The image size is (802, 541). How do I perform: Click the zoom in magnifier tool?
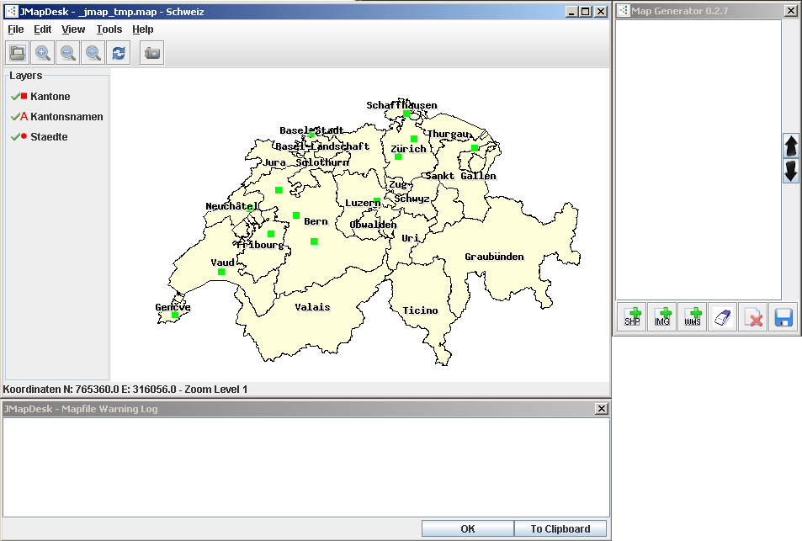[42, 53]
